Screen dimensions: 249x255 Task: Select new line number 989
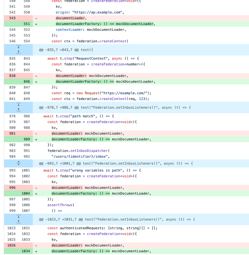pos(27,139)
